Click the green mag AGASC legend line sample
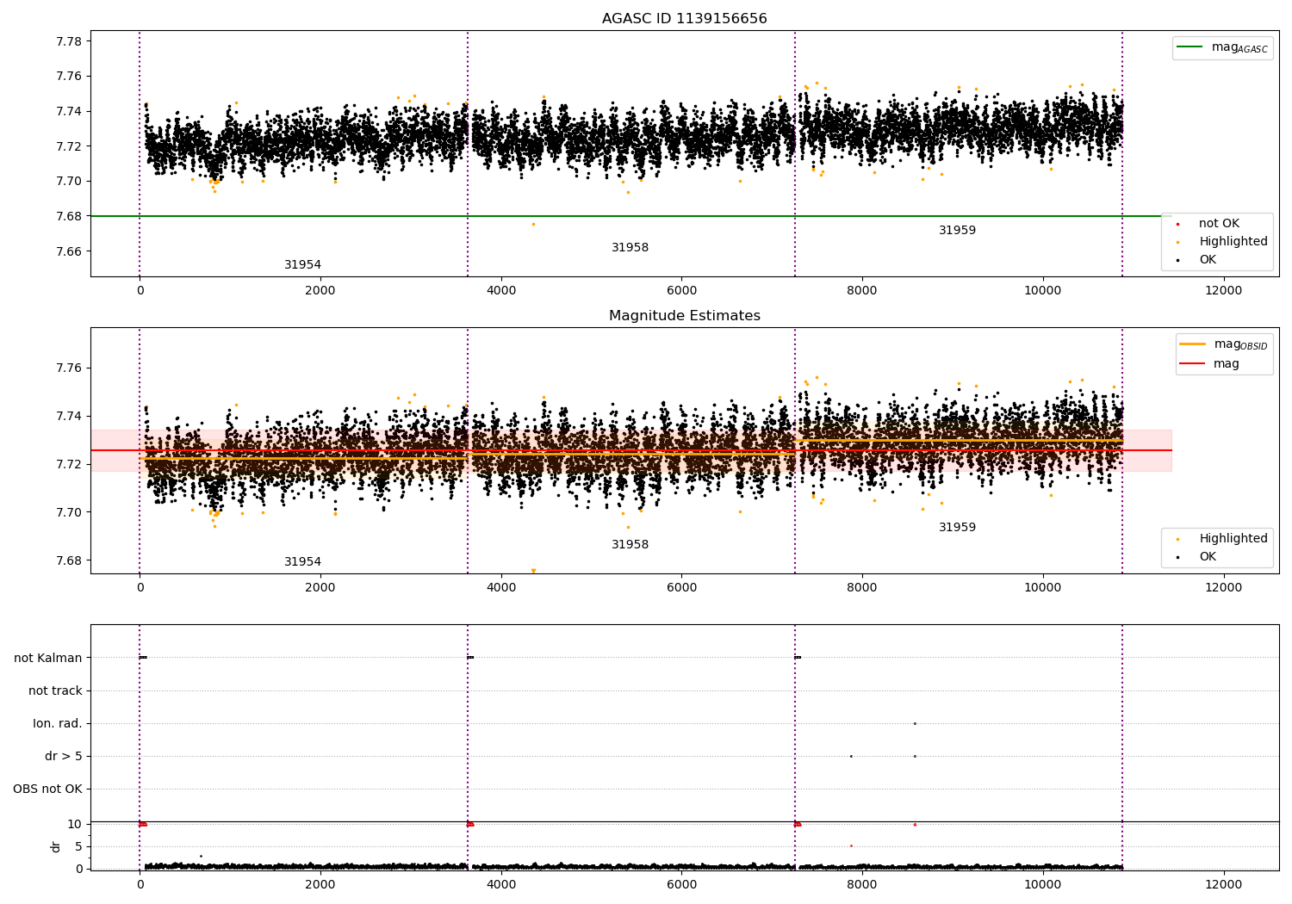The width and height of the screenshot is (1292, 904). pos(1190,47)
